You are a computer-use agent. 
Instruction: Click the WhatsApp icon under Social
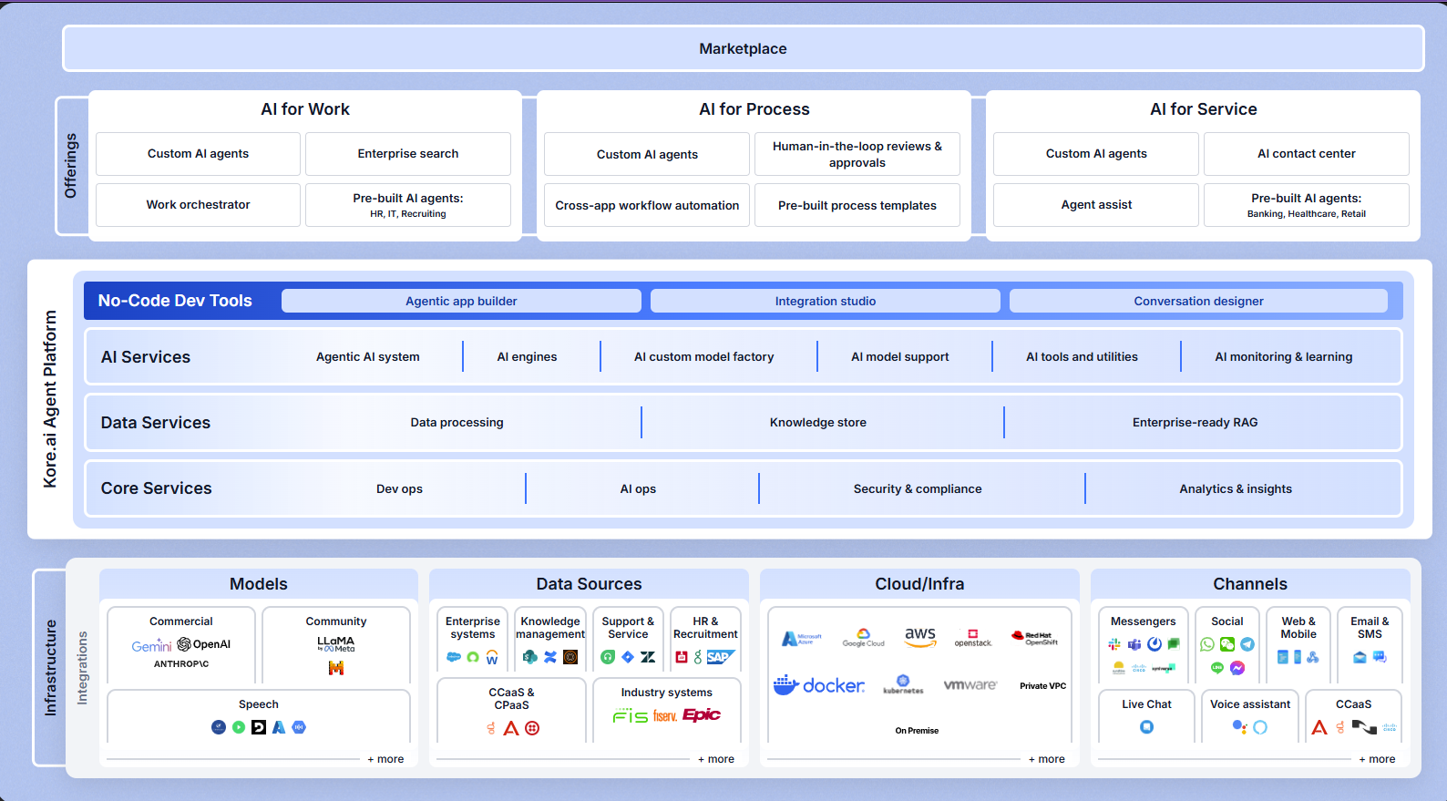(1207, 644)
